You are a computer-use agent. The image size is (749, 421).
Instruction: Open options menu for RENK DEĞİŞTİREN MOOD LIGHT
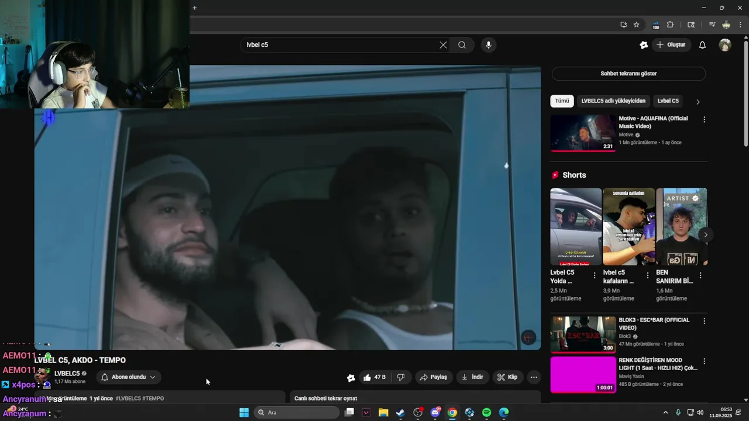click(x=704, y=361)
